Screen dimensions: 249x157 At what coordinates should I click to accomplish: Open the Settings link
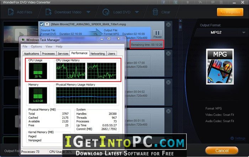(x=240, y=138)
